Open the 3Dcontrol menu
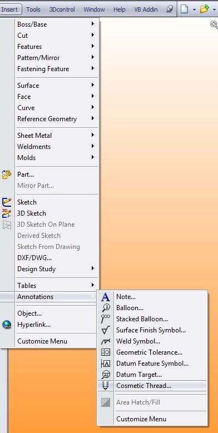Screen dimensions: 218x433 [62, 9]
